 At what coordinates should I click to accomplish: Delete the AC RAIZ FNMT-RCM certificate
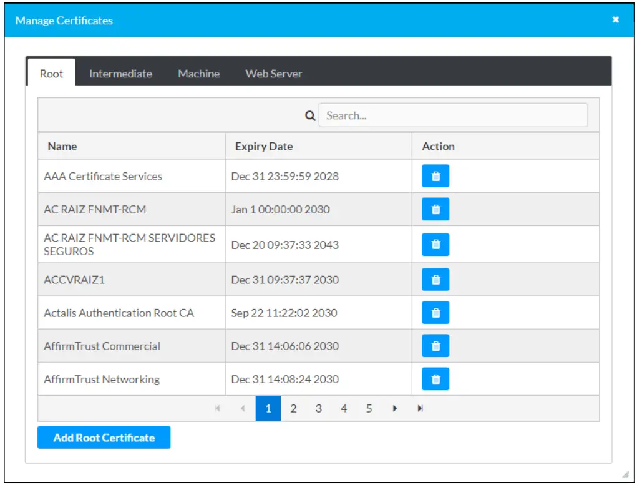[435, 209]
